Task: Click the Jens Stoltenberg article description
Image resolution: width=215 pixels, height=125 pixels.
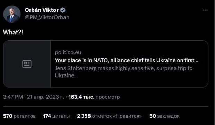Action: pyautogui.click(x=124, y=72)
